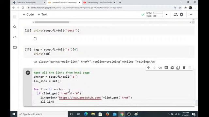Click the goeduhub URL string in code
The height and width of the screenshot is (117, 209).
[x=80, y=97]
